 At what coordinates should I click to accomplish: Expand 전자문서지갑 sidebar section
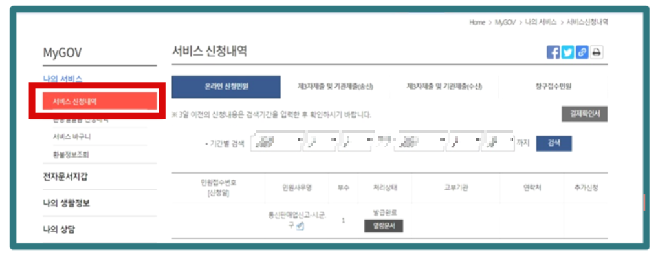(x=65, y=177)
